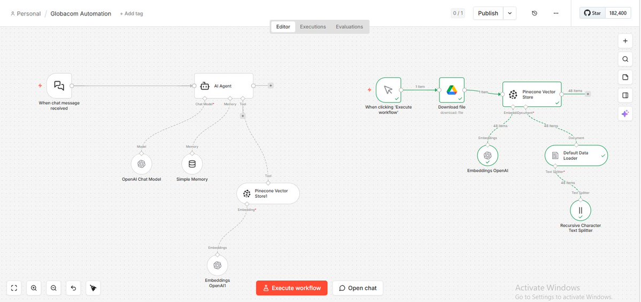Switch to the Editor tab
The height and width of the screenshot is (302, 641).
(283, 27)
